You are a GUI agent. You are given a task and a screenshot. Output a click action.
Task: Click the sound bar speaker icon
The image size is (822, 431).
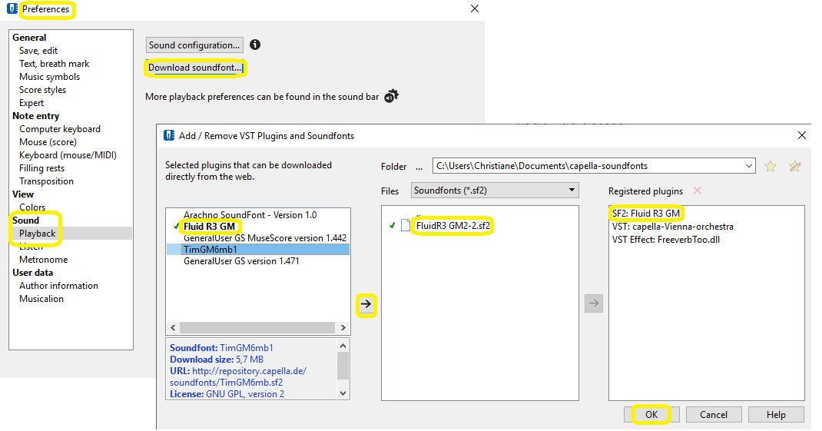click(x=391, y=97)
